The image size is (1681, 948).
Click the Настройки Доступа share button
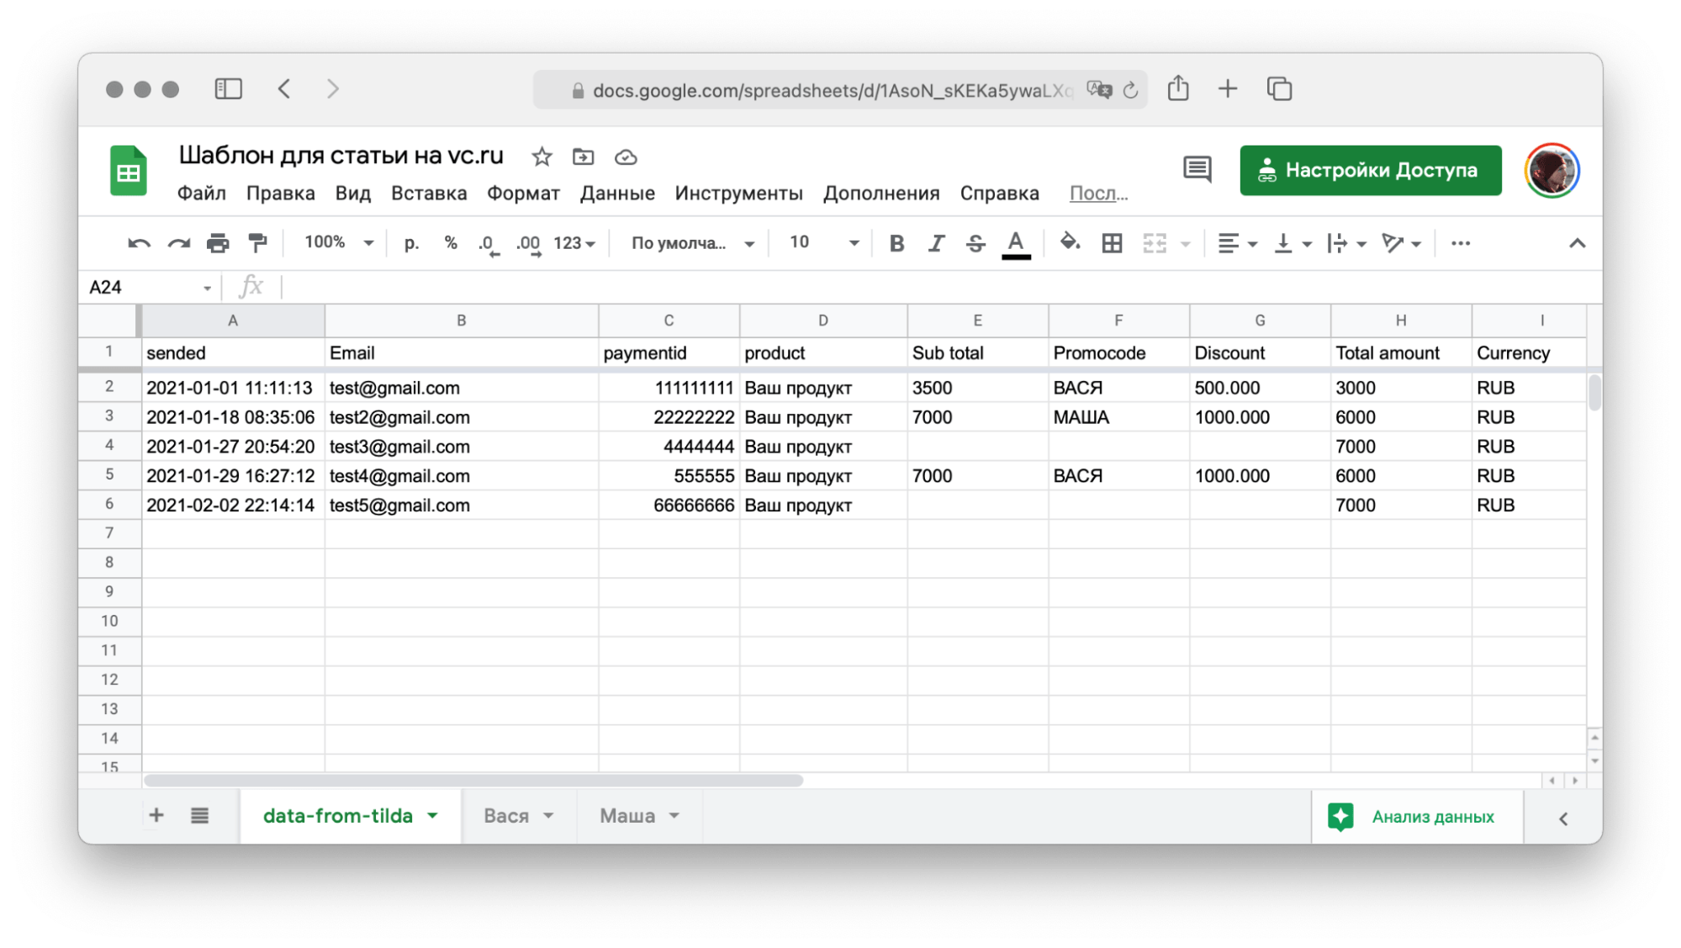pos(1370,171)
